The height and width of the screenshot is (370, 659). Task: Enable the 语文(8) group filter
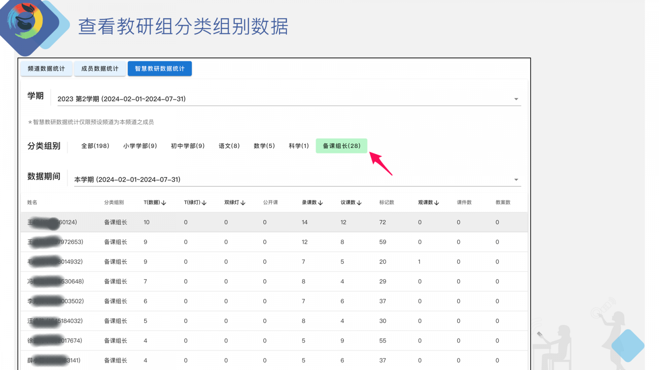coord(229,146)
